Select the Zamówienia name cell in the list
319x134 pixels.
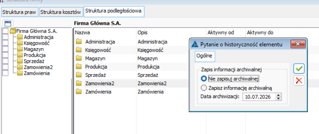point(98,92)
